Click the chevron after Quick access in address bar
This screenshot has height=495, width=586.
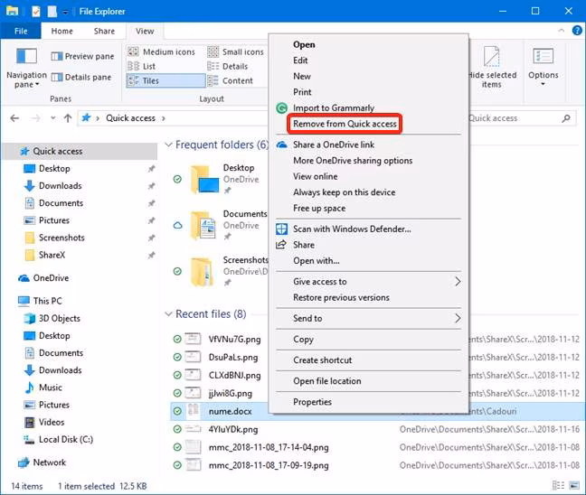(164, 118)
